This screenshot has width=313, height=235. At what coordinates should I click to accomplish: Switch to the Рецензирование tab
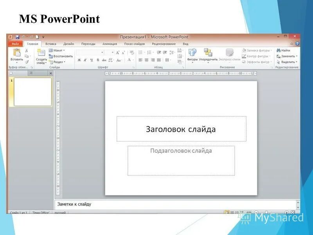click(164, 44)
